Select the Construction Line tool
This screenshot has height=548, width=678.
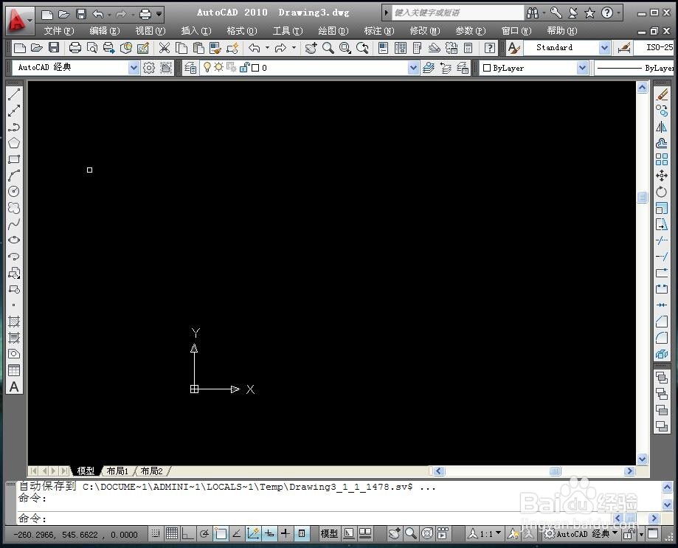14,111
